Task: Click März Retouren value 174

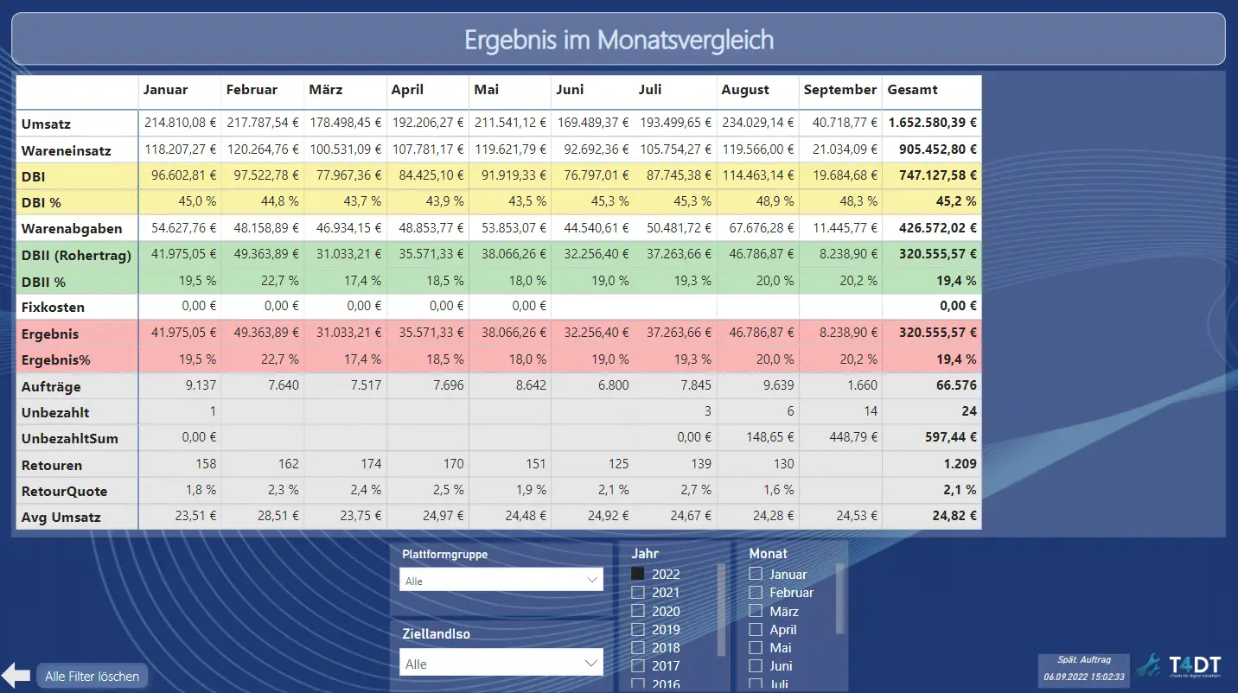Action: tap(371, 464)
